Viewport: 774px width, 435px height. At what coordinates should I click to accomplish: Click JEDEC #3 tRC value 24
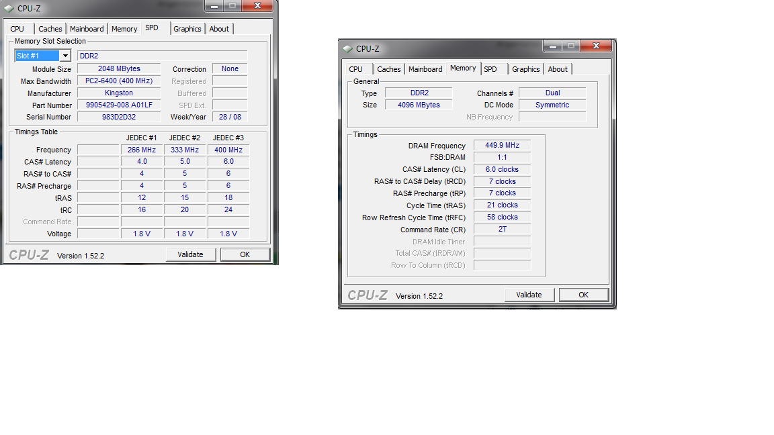click(228, 209)
